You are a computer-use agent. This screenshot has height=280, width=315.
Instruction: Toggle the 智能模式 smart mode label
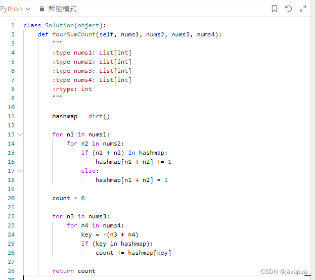point(62,9)
